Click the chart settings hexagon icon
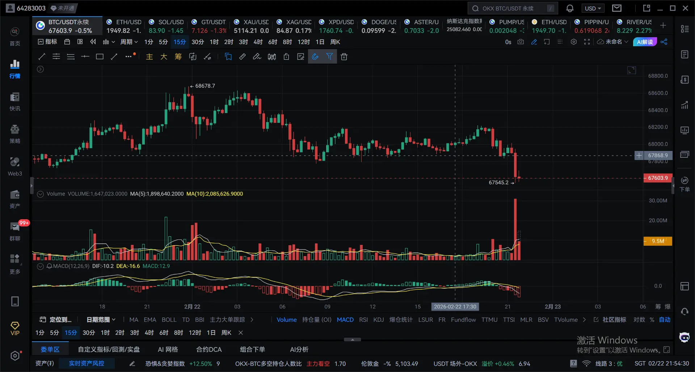The image size is (695, 372). coord(574,42)
